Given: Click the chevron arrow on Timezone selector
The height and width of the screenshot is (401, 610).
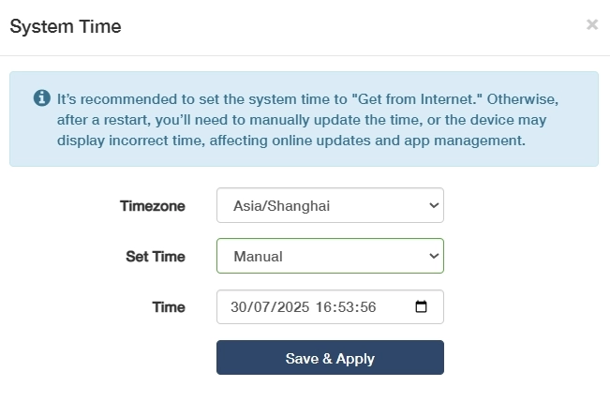Looking at the screenshot, I should tap(432, 205).
